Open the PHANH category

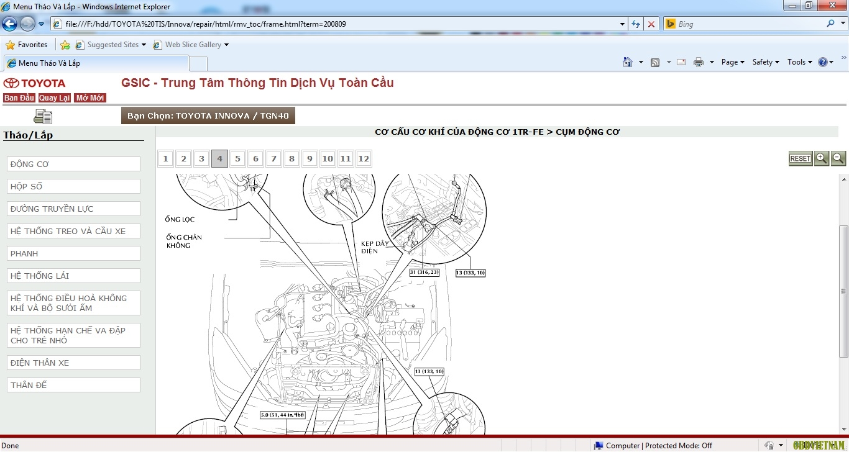[x=73, y=253]
